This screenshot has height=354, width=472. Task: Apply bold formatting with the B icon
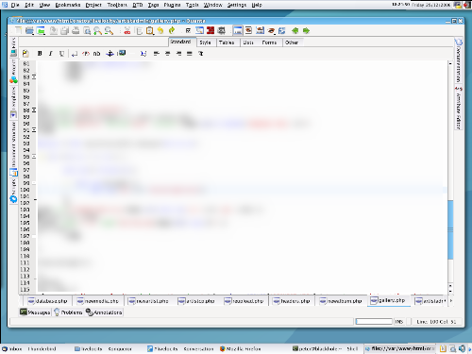coord(40,54)
